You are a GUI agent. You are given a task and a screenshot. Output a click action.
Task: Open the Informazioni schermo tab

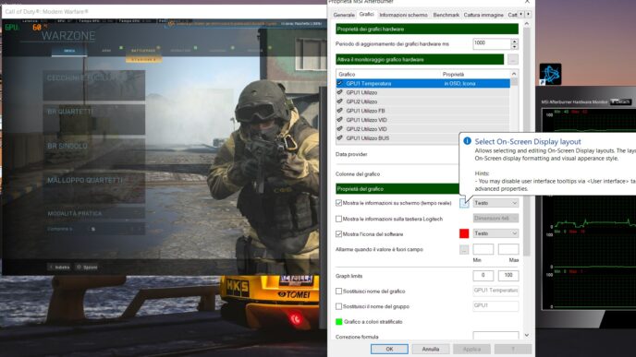click(x=403, y=15)
